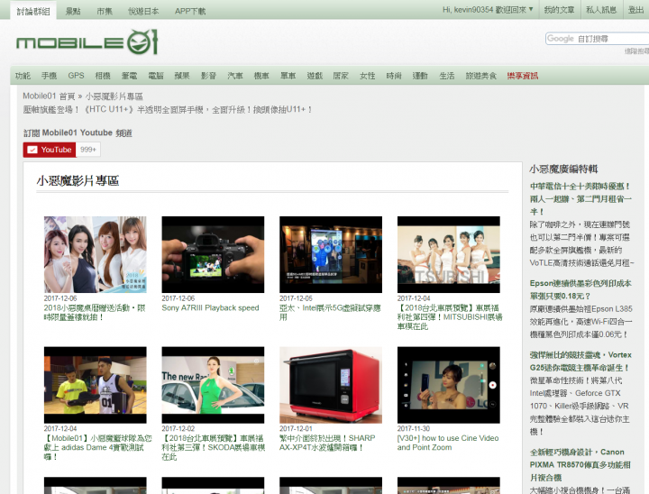Open the adidas Dame 4 basketball thumbnail
This screenshot has height=494, width=649.
coord(96,385)
